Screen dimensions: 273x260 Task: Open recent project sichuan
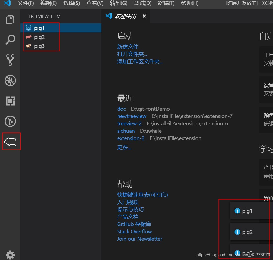[x=126, y=131]
